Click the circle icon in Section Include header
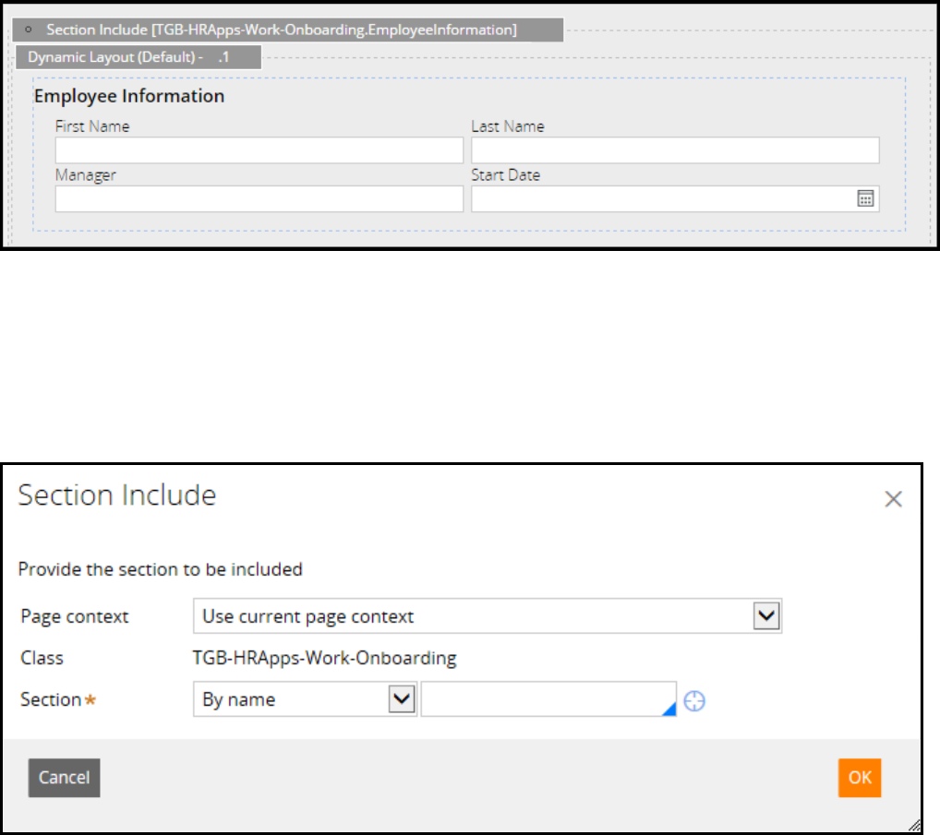This screenshot has width=940, height=835. click(x=31, y=30)
